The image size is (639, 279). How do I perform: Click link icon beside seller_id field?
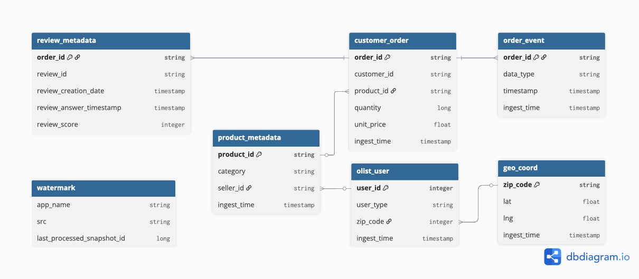point(249,188)
